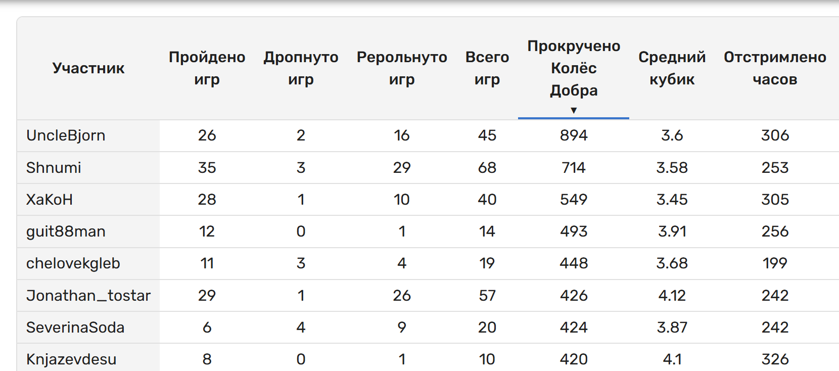Sort table by Участник column
Image resolution: width=839 pixels, height=371 pixels.
(88, 68)
